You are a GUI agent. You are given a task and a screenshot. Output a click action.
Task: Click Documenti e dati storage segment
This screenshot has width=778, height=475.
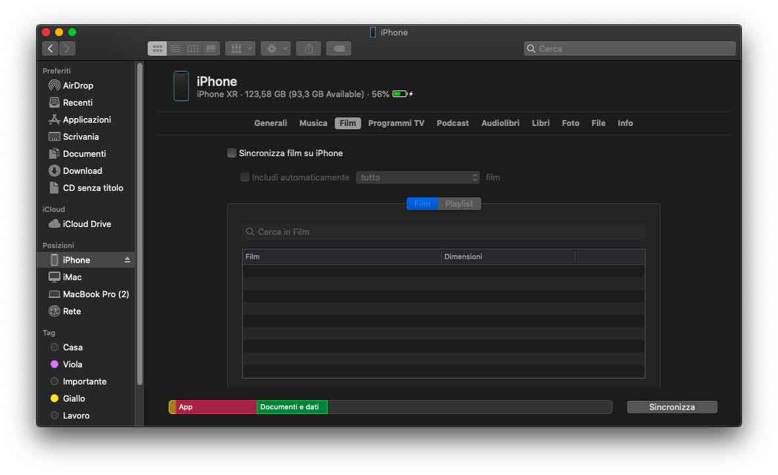pyautogui.click(x=292, y=407)
